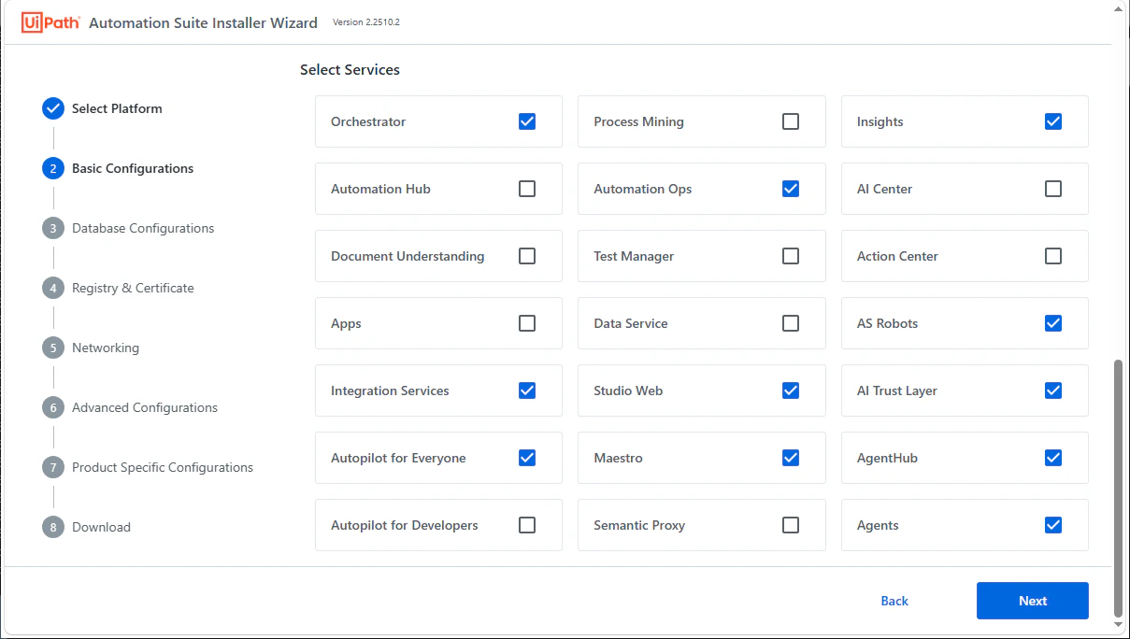Uncheck the Orchestrator checkbox
This screenshot has width=1130, height=639.
coord(527,121)
